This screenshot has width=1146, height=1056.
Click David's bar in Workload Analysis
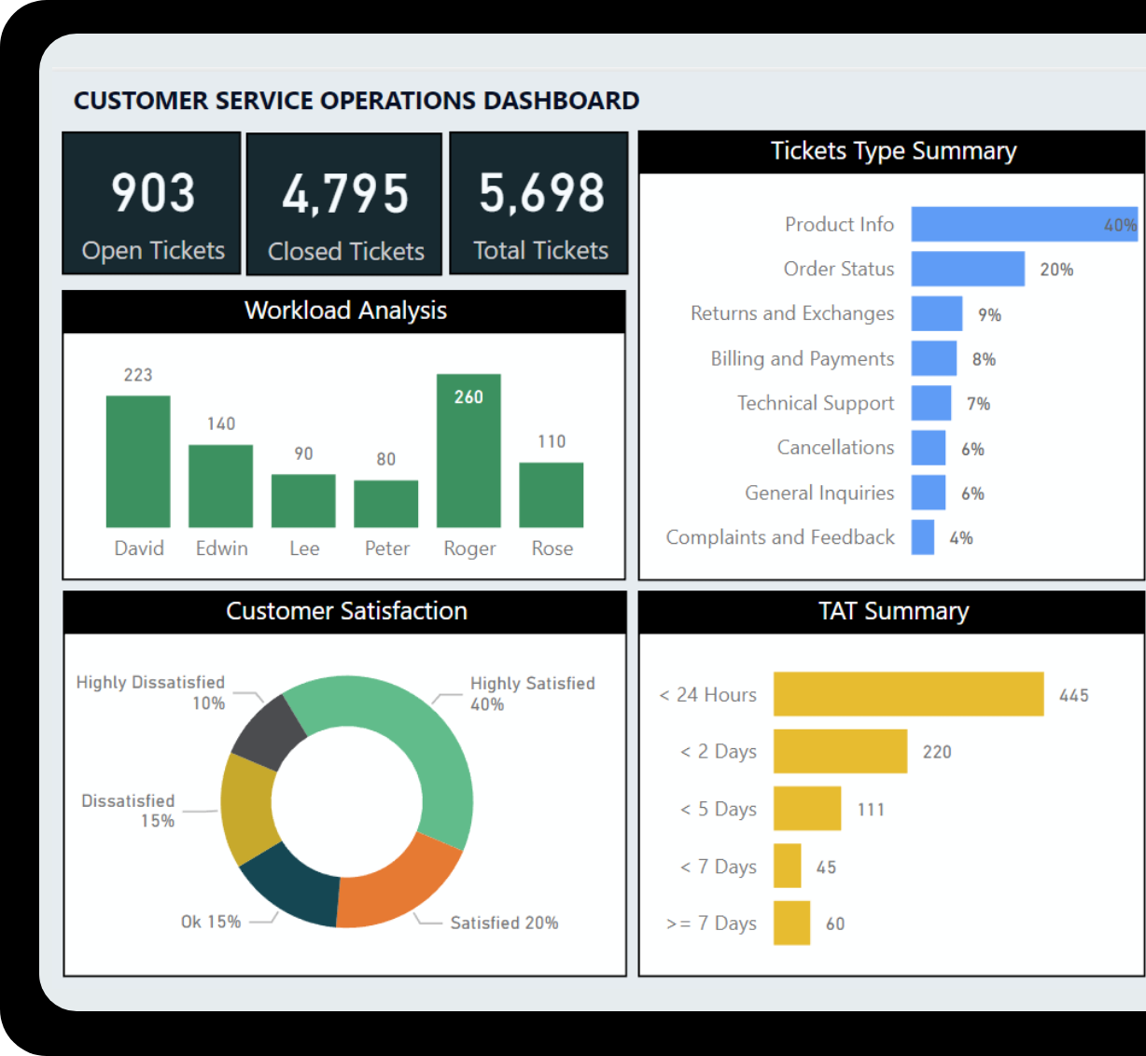point(138,462)
